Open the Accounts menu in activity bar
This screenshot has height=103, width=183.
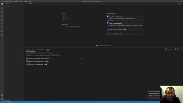2,95
